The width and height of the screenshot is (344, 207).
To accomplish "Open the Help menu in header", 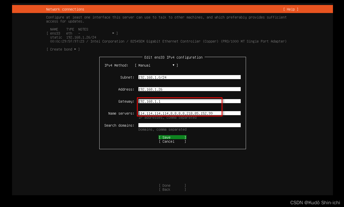I will click(291, 9).
